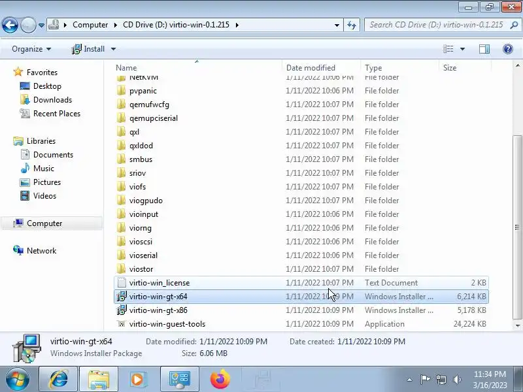Viewport: 523px width, 392px height.
Task: Select the virtio-win-gt-x86 installer icon
Action: coord(122,310)
